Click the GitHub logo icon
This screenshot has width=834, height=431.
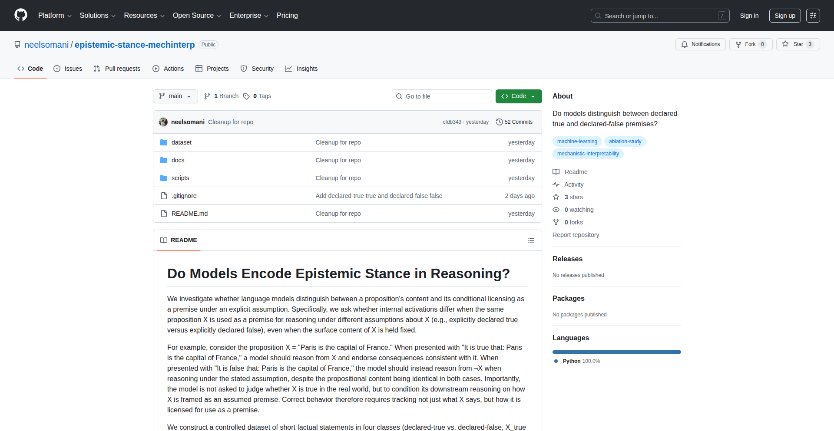[x=21, y=15]
